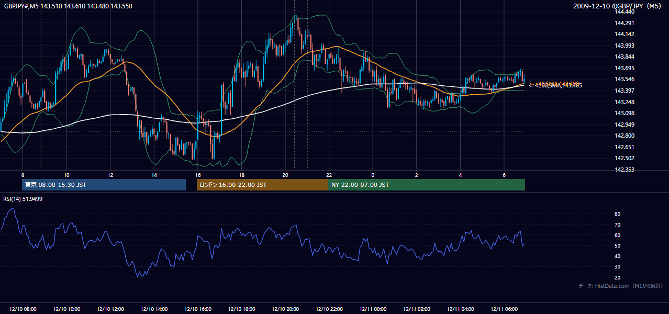The width and height of the screenshot is (669, 314).
Task: Click price axis label 143.993
Action: [x=625, y=46]
